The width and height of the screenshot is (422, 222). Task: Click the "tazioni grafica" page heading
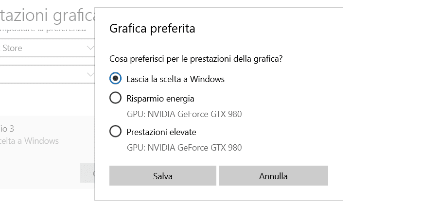click(46, 16)
